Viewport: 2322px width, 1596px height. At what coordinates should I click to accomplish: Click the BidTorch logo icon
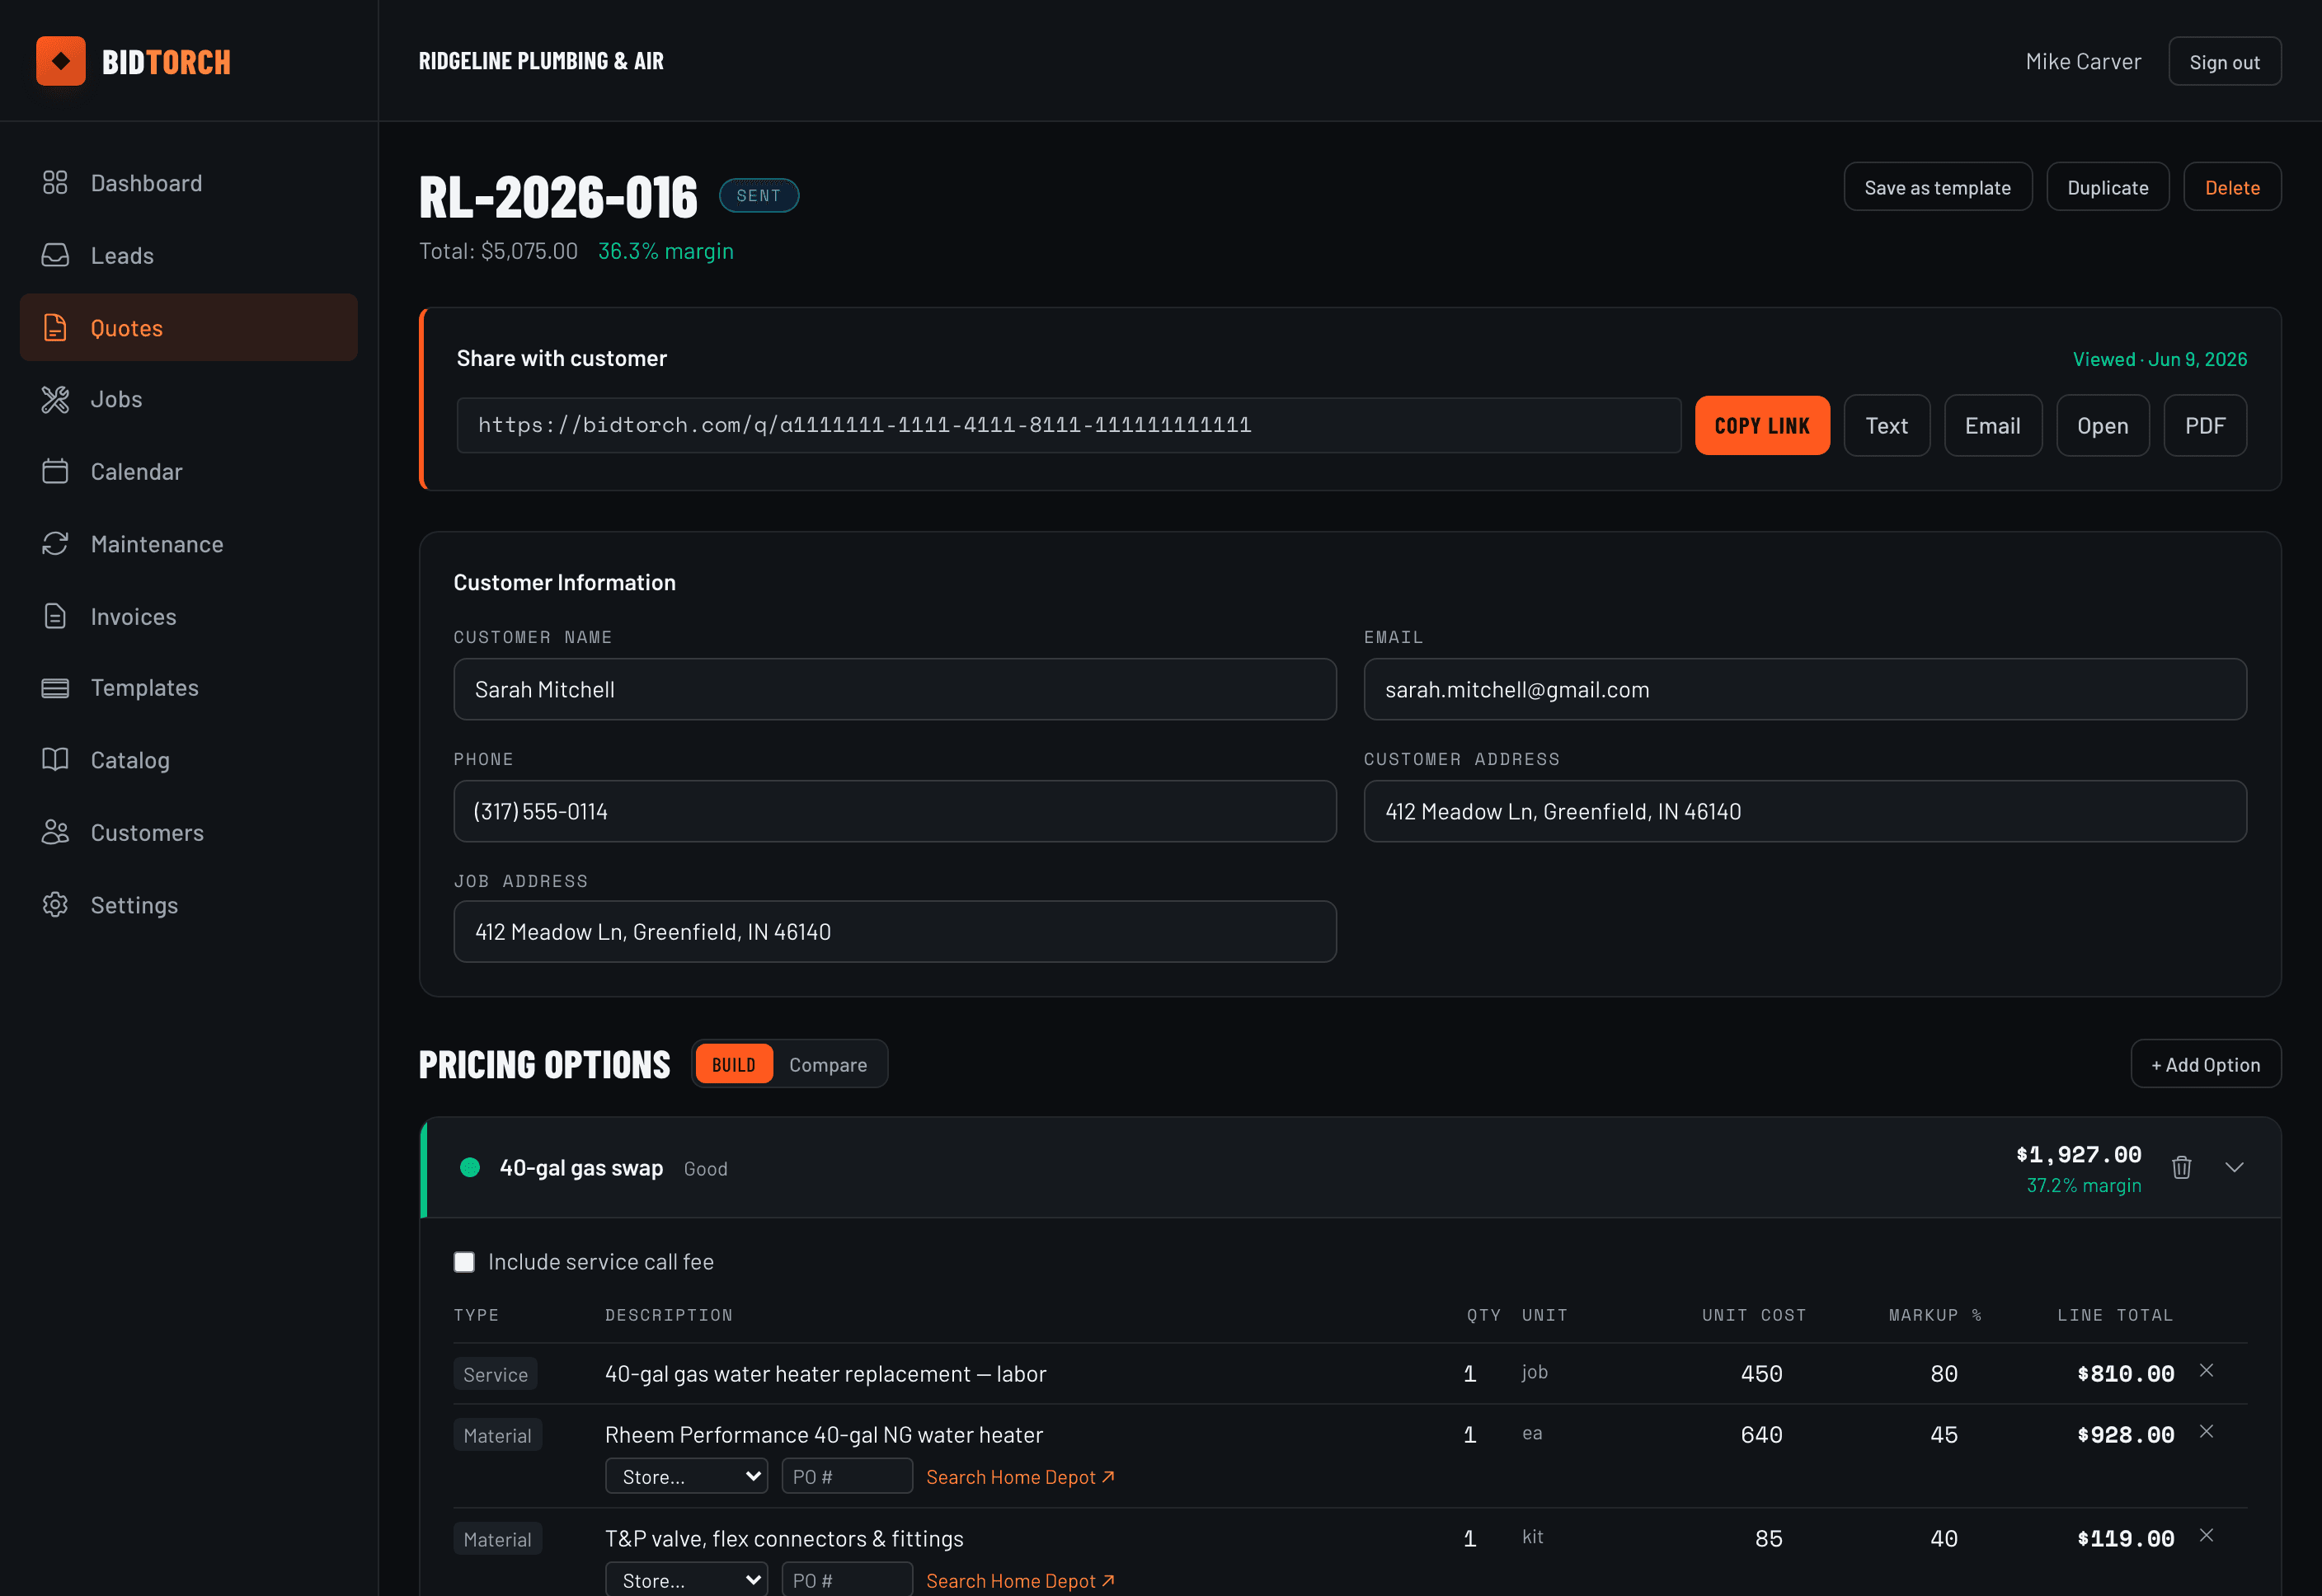point(61,61)
